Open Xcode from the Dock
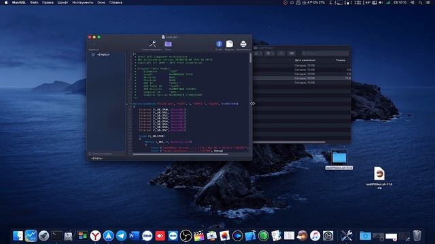 250,236
